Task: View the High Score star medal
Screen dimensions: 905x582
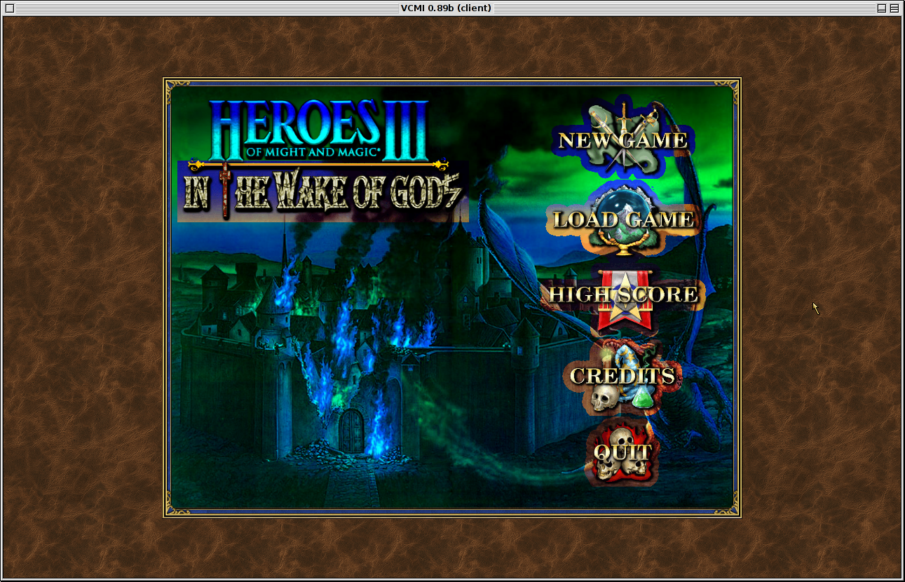Action: click(622, 295)
